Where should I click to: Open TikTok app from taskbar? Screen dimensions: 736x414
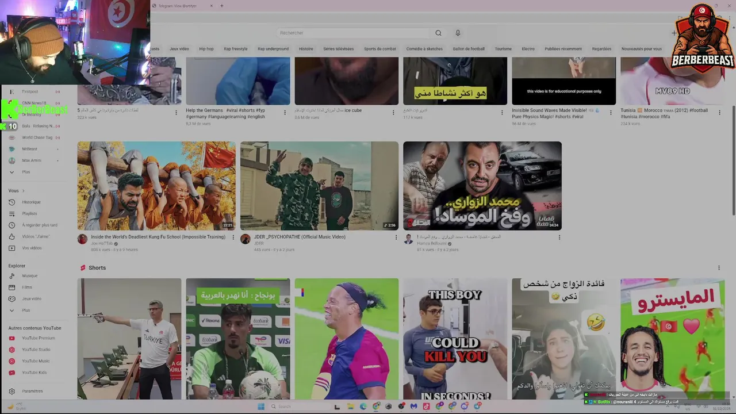tap(426, 407)
